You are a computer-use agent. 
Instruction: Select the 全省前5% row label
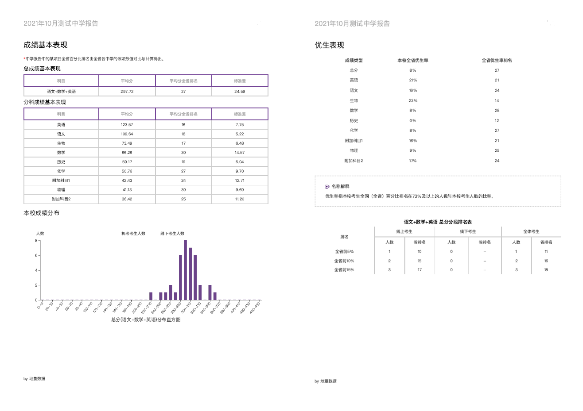pyautogui.click(x=344, y=252)
